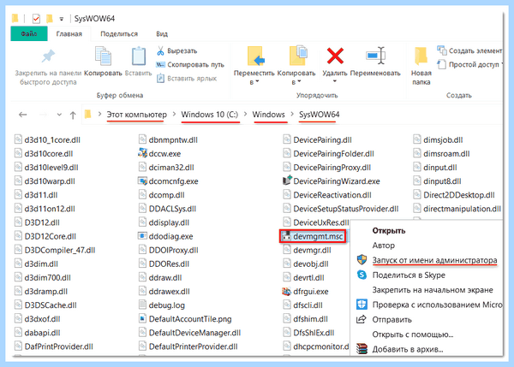
Task: Select DevicePairingWizard.exe file icon
Action: pos(287,181)
